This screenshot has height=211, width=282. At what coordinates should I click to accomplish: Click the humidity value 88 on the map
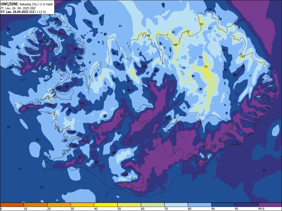(173, 32)
